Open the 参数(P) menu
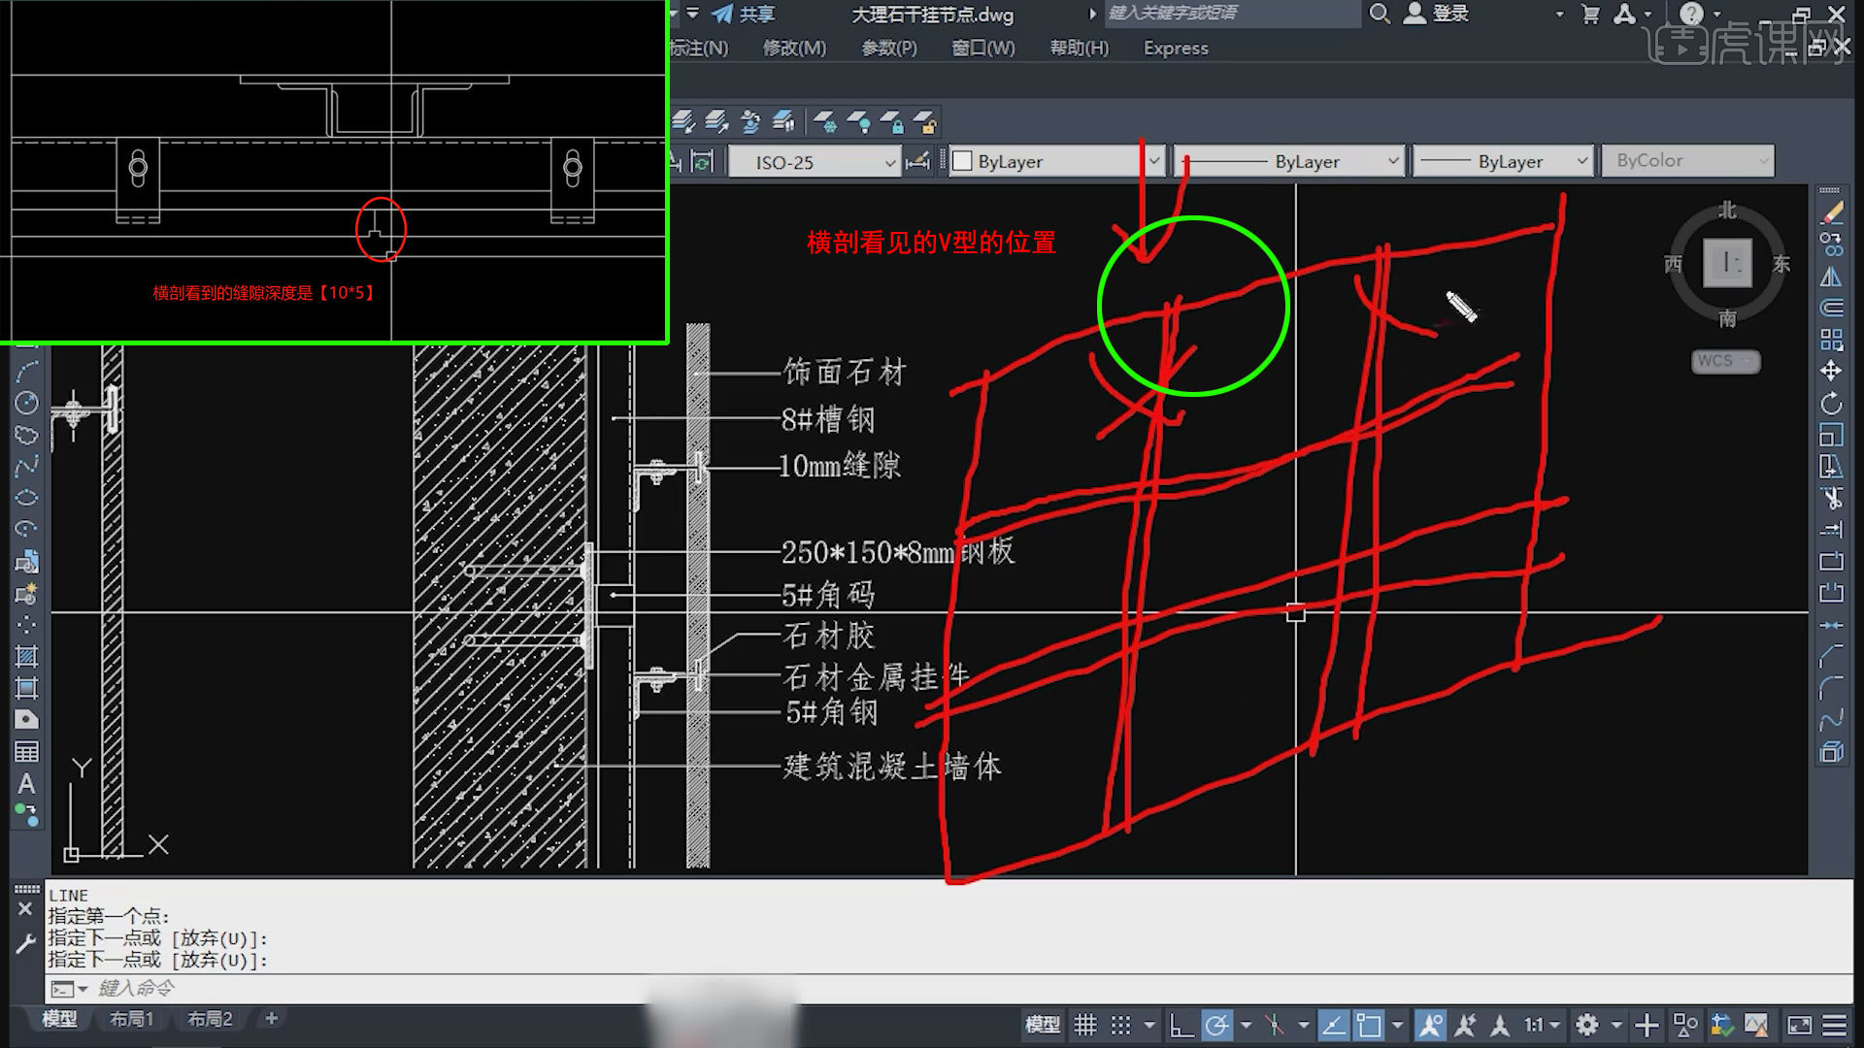1864x1048 pixels. click(889, 48)
